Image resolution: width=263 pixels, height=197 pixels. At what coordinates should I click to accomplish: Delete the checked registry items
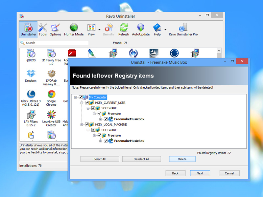(x=182, y=159)
